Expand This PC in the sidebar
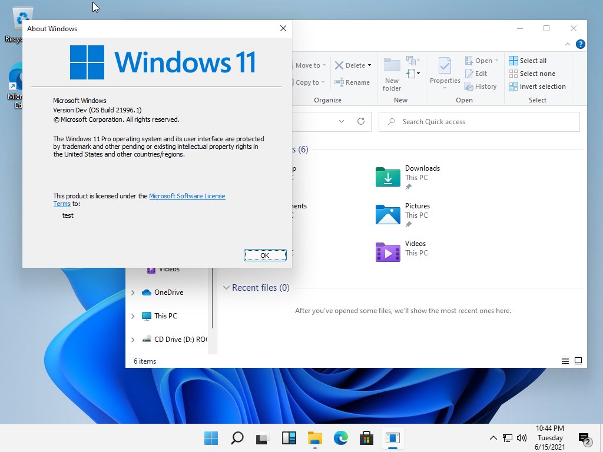603x452 pixels. point(132,316)
